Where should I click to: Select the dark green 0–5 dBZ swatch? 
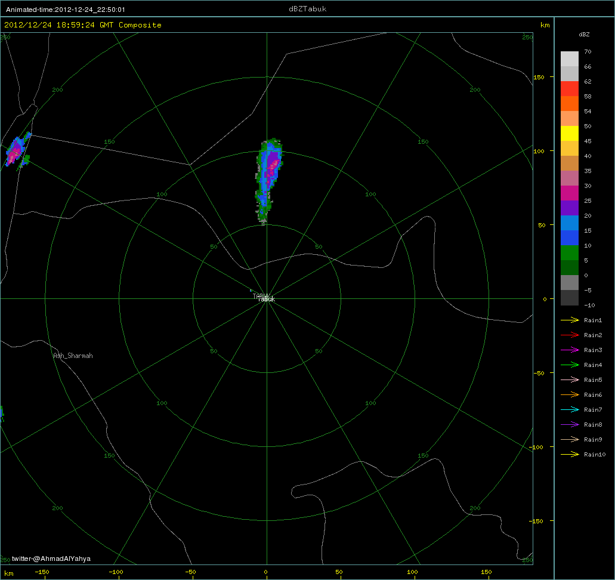570,268
